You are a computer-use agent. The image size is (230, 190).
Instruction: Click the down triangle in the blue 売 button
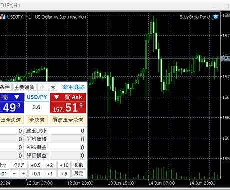pyautogui.click(x=17, y=97)
